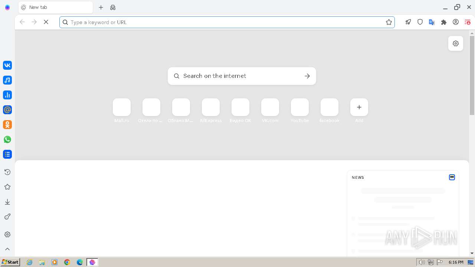
Task: Open browsing history from the sidebar
Action: tap(7, 172)
